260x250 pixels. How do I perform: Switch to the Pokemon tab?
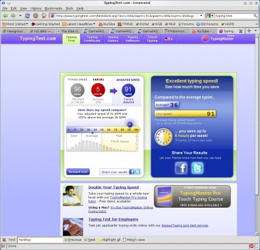(177, 31)
